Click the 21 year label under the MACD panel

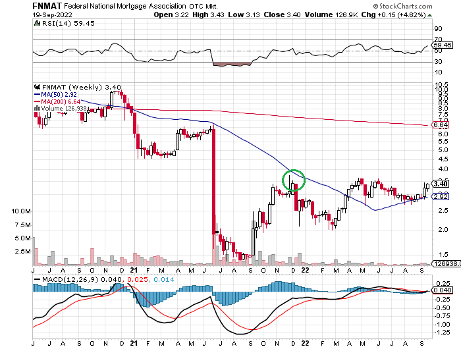coord(134,343)
